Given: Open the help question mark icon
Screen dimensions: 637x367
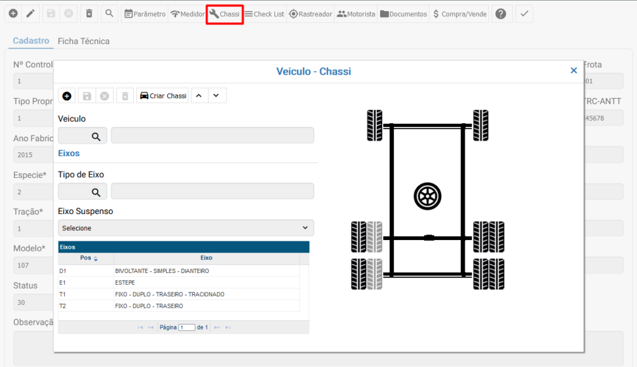Looking at the screenshot, I should (501, 14).
